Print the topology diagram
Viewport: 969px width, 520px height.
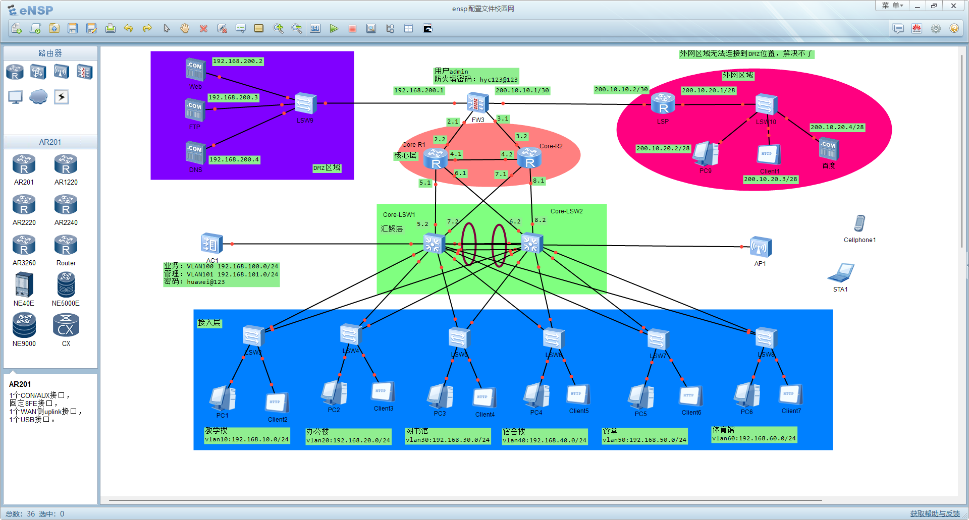[x=110, y=28]
